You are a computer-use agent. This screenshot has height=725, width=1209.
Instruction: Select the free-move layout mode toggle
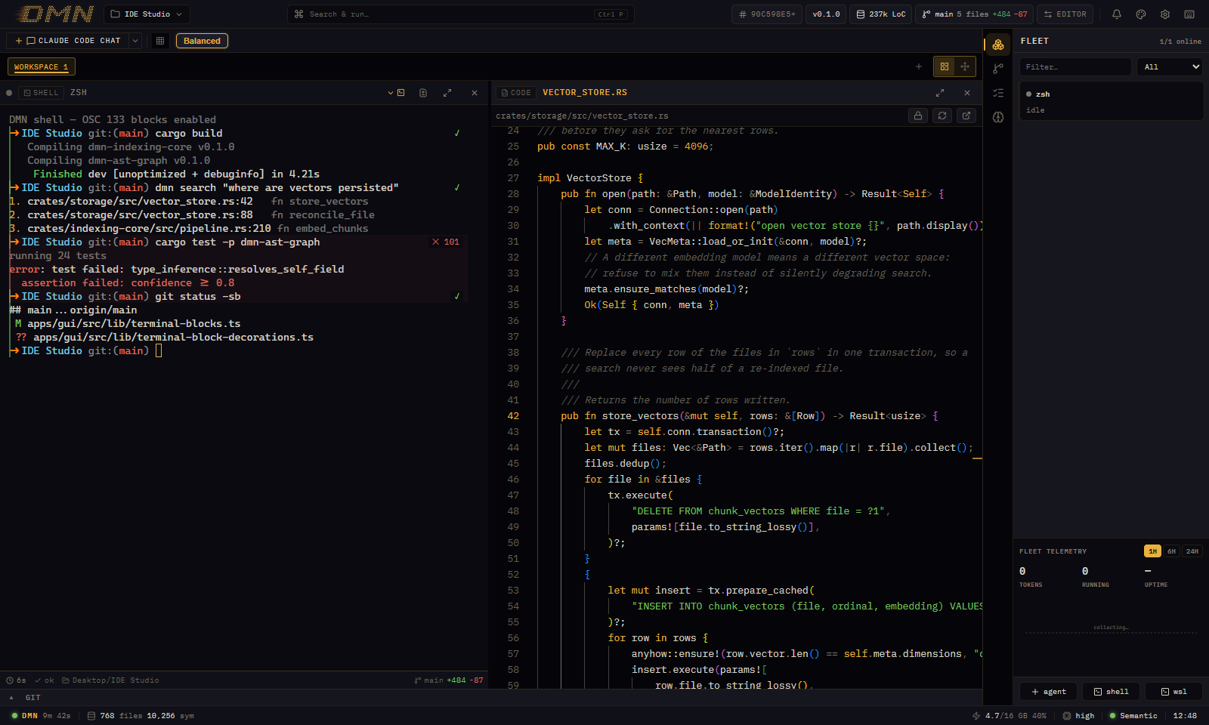click(x=965, y=66)
